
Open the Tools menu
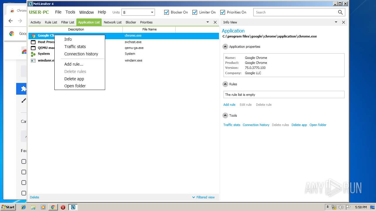70,12
